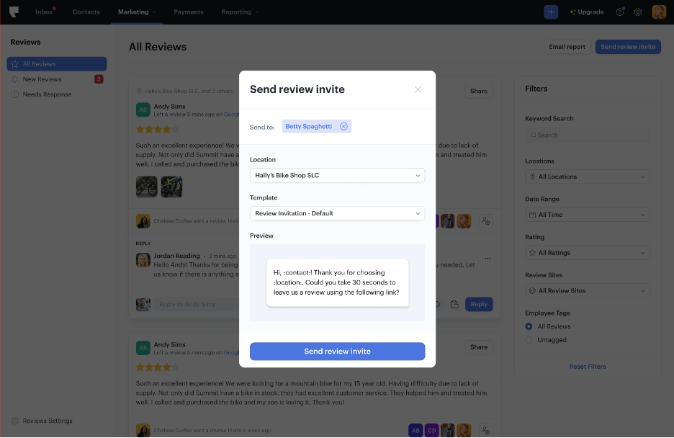Viewport: 674px width, 438px height.
Task: Open the All Review Sites dropdown
Action: 587,290
